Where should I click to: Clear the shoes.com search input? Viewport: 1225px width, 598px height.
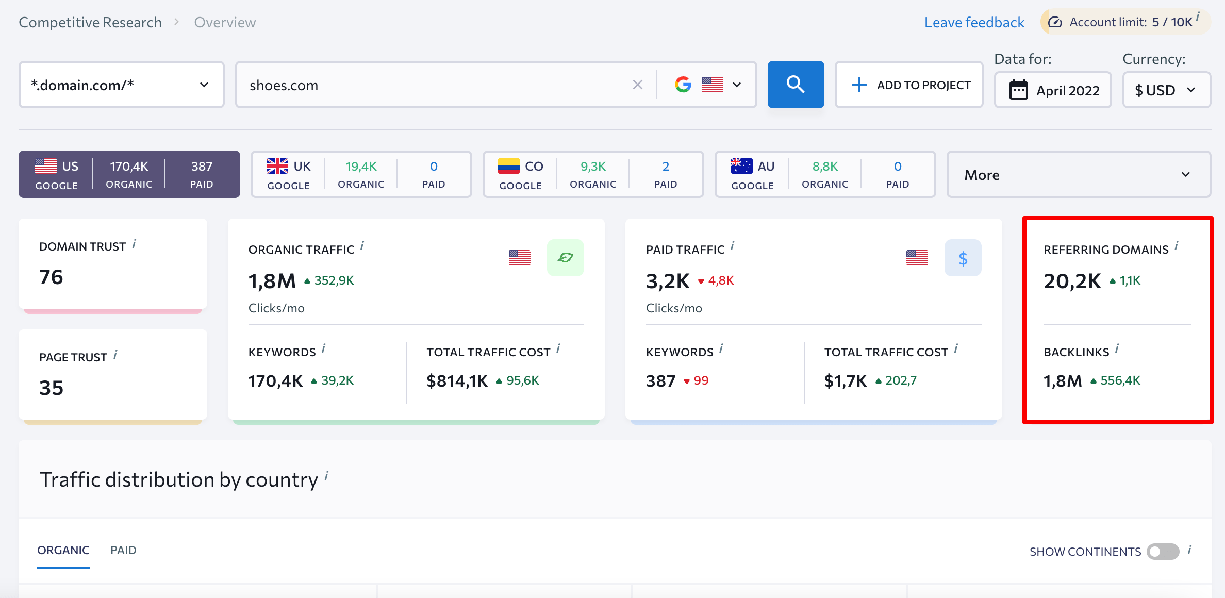coord(637,85)
